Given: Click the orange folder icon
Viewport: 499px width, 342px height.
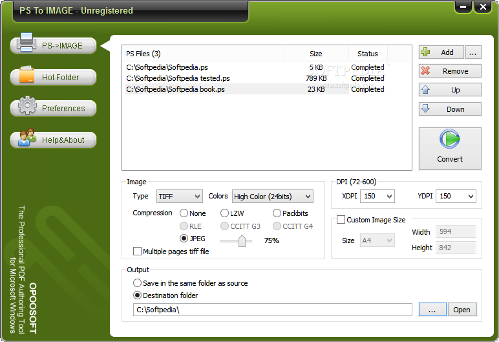Looking at the screenshot, I should tap(27, 74).
